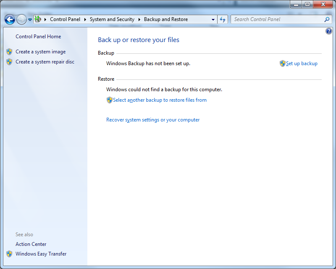The width and height of the screenshot is (336, 269).
Task: Maximize the Backup and Restore window
Action: pos(307,4)
